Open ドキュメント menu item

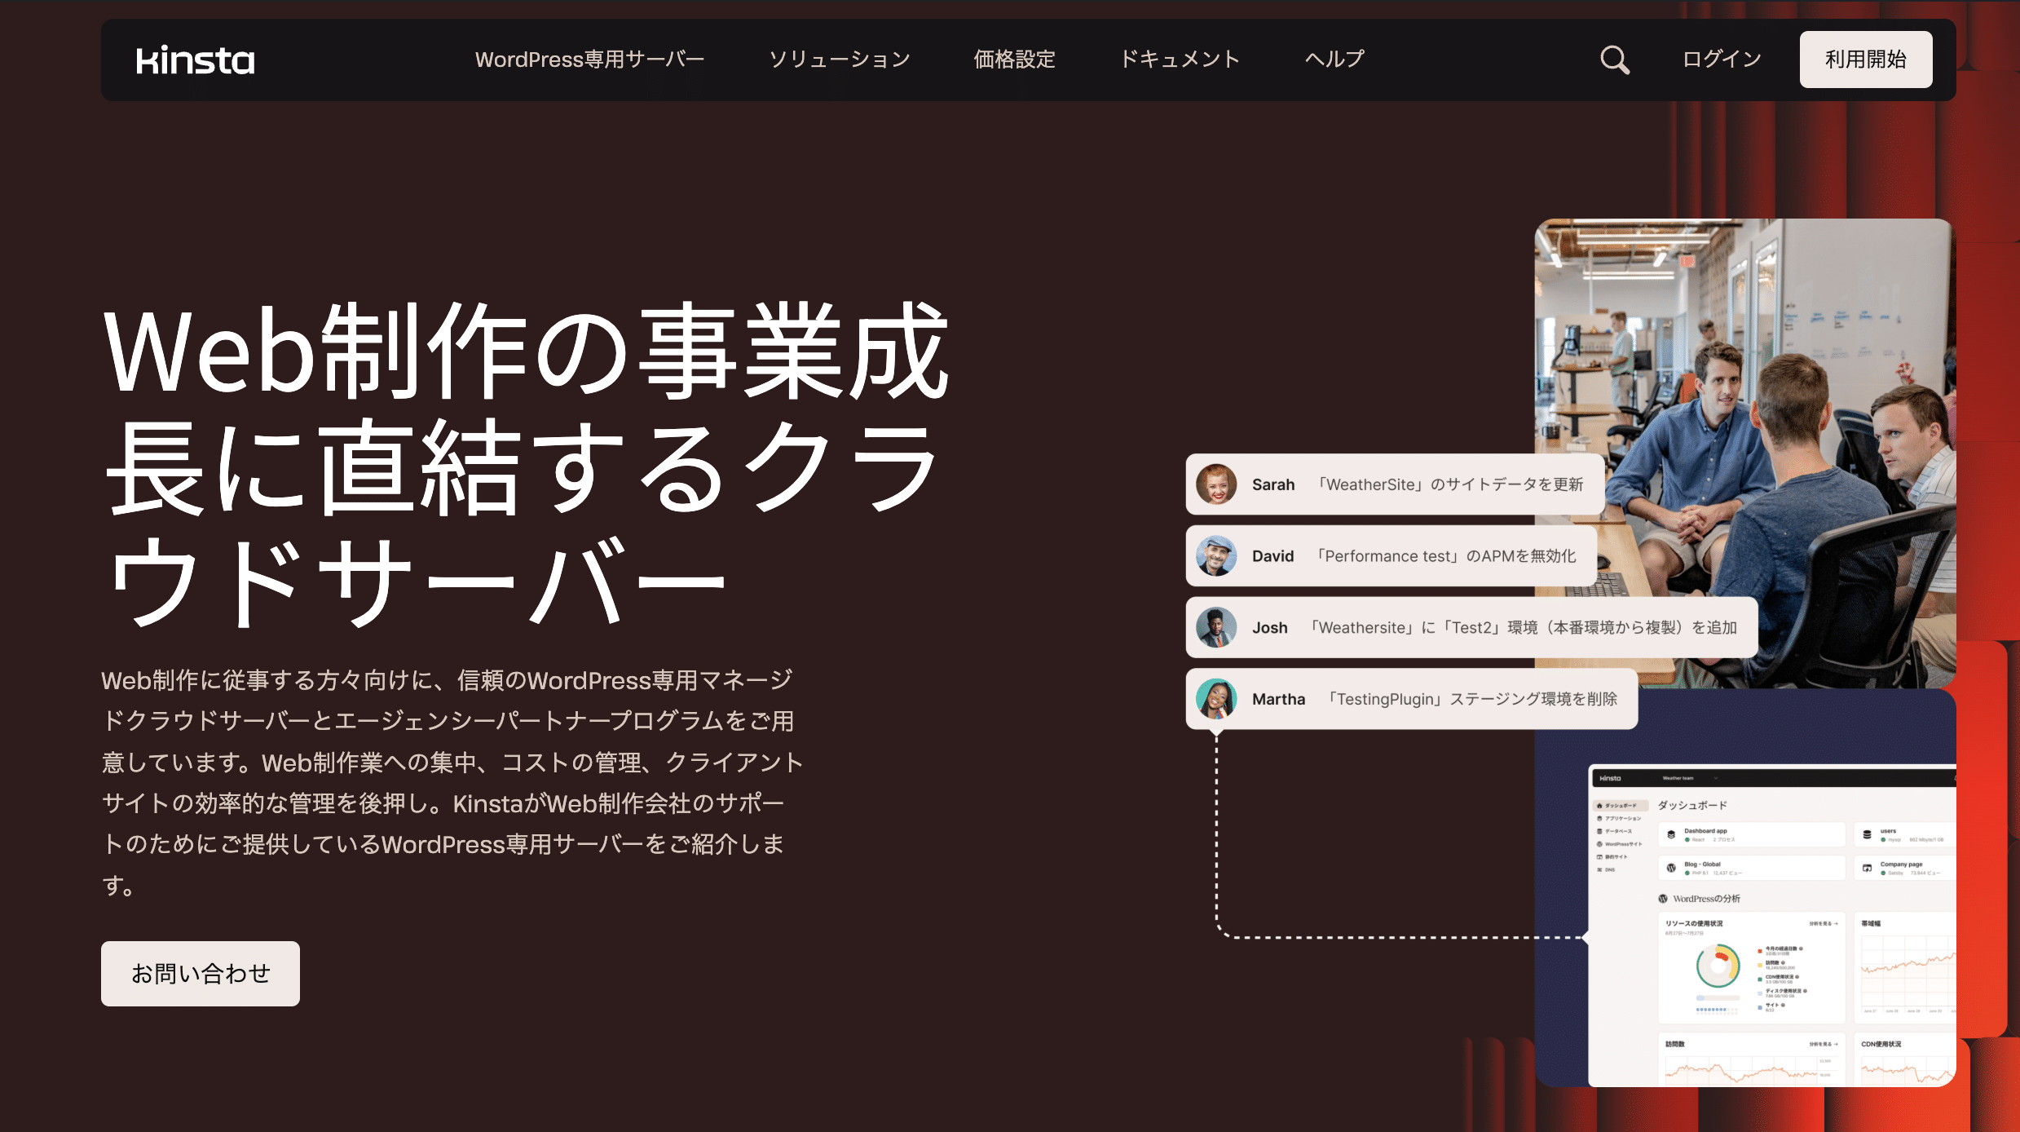[1180, 60]
